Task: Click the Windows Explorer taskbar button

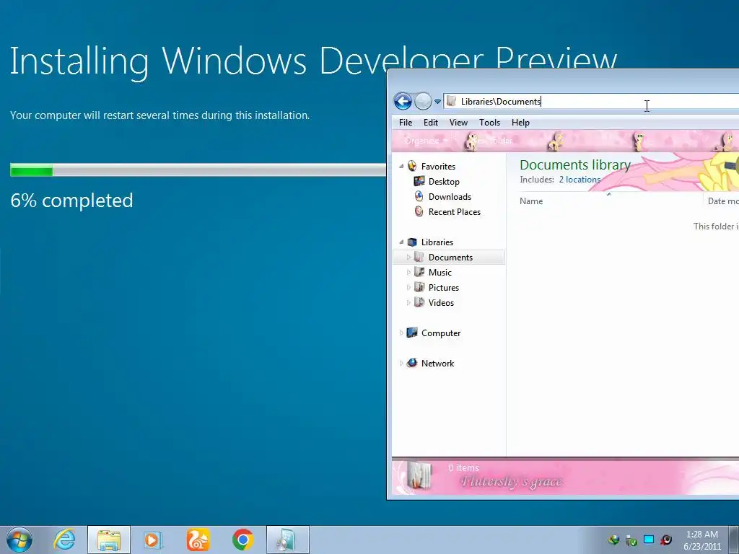Action: [109, 540]
